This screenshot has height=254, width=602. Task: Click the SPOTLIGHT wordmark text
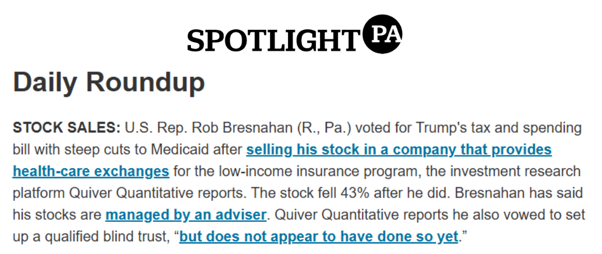(x=272, y=41)
